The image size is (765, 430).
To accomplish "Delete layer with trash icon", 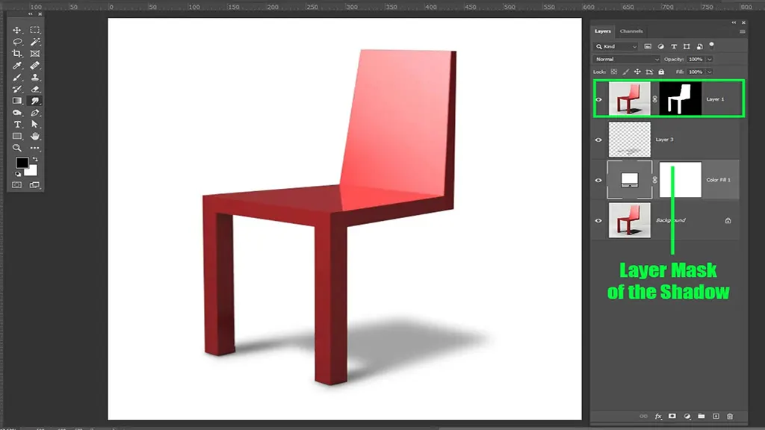I will [x=730, y=417].
